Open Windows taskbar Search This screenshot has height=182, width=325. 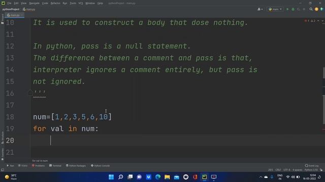coord(121,177)
